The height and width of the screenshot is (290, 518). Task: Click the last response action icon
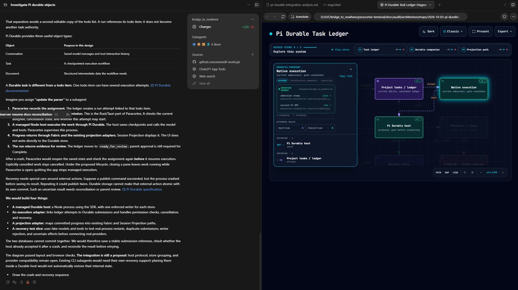(x=35, y=282)
